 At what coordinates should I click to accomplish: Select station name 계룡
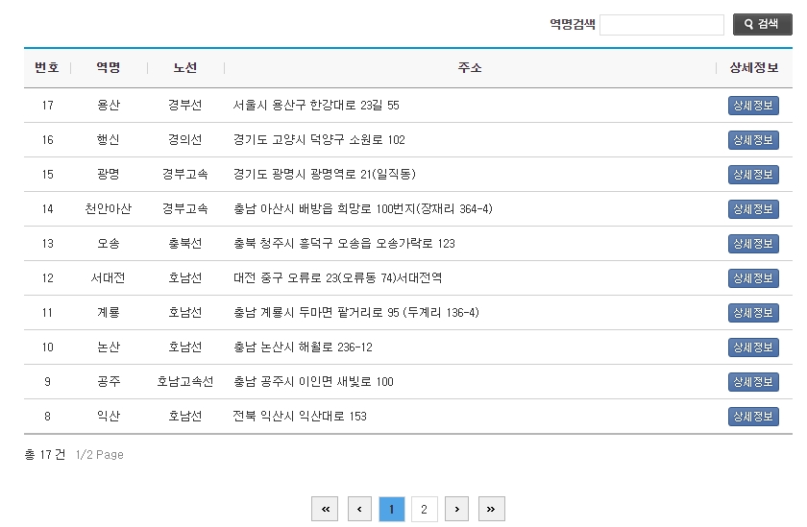tap(109, 312)
